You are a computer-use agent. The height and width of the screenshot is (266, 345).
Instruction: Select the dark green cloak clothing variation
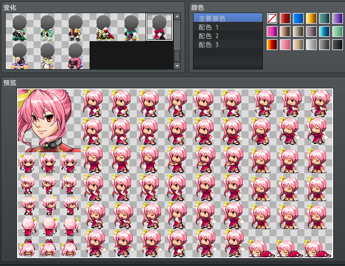coord(20,27)
